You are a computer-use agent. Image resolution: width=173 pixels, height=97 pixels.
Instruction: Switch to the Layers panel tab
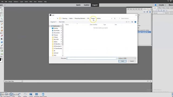point(155,8)
